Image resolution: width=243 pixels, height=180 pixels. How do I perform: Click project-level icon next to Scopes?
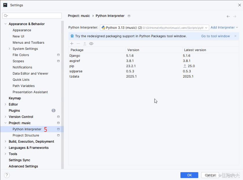coord(59,61)
